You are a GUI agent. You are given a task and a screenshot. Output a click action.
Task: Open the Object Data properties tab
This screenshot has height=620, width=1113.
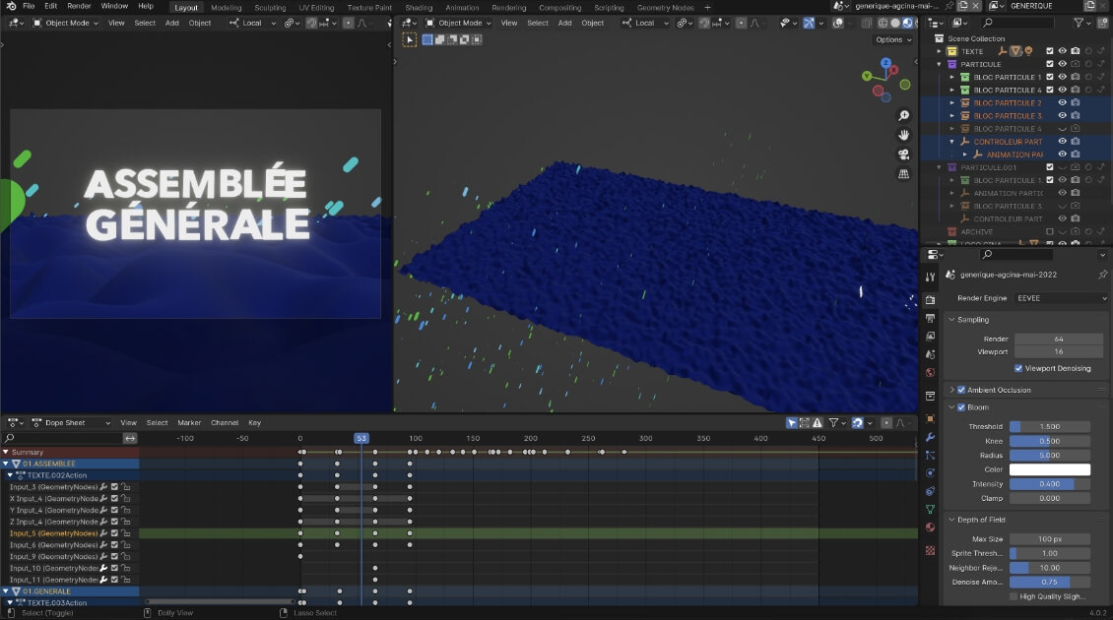tap(930, 509)
